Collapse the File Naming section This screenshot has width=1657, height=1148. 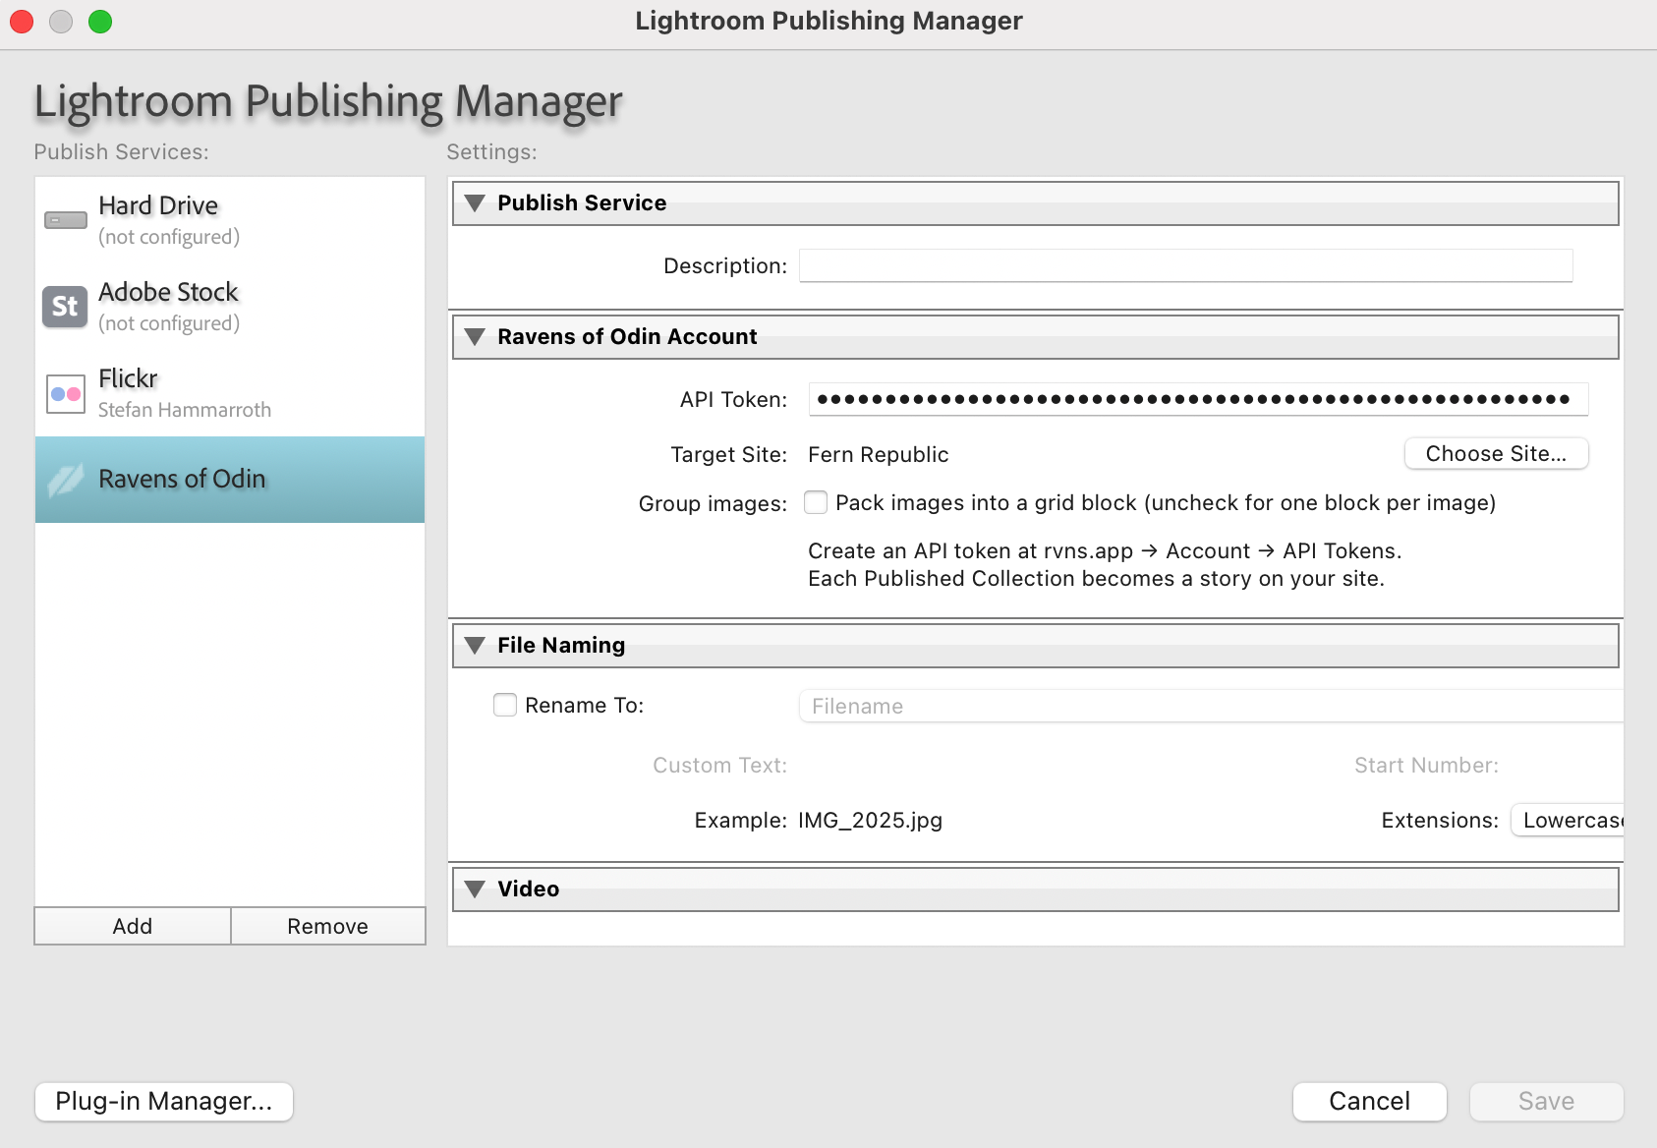coord(476,645)
